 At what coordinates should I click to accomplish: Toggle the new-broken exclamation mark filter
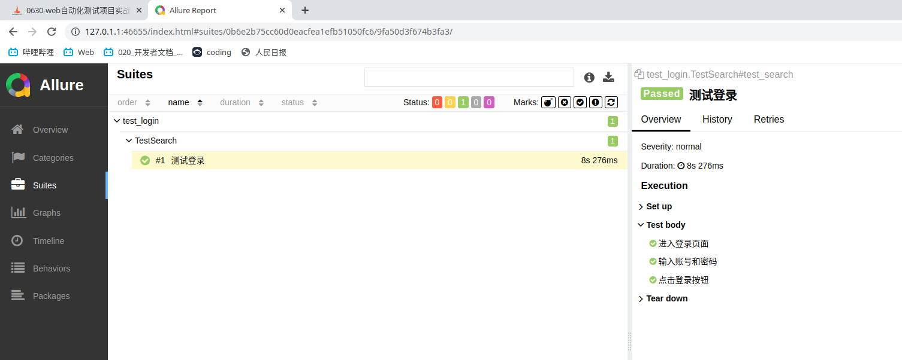[x=595, y=102]
